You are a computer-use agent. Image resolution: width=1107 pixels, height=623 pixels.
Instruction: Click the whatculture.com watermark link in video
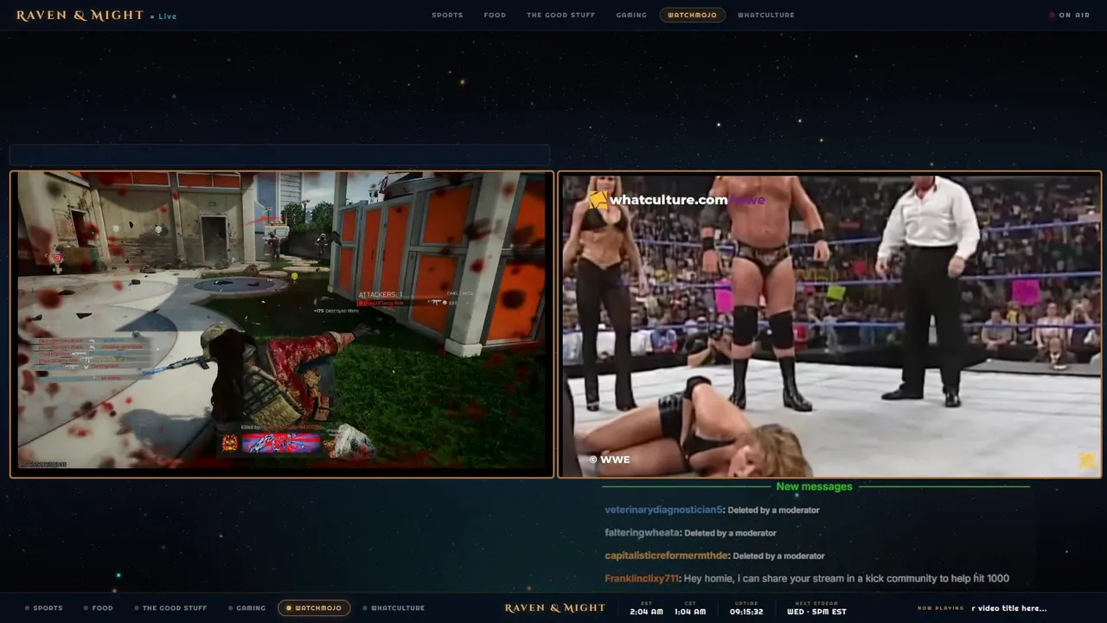coord(687,200)
